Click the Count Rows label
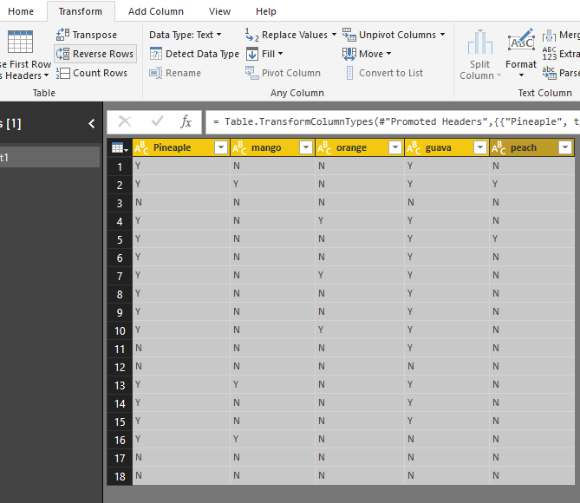580x503 pixels. click(x=100, y=73)
